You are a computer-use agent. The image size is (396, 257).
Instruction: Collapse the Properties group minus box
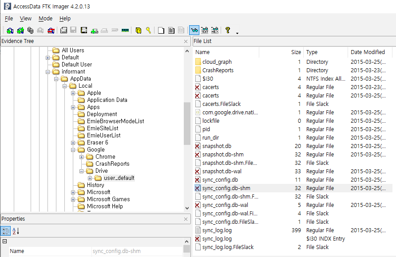4,241
